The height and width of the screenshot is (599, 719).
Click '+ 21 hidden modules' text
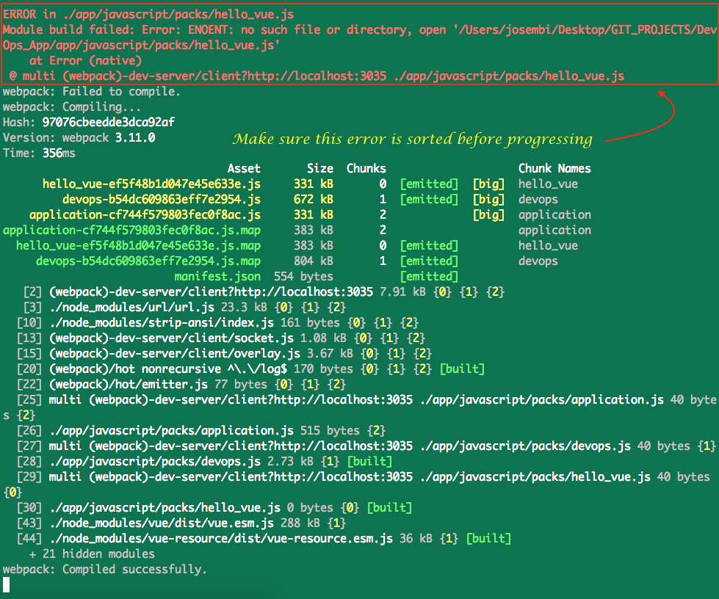click(92, 553)
